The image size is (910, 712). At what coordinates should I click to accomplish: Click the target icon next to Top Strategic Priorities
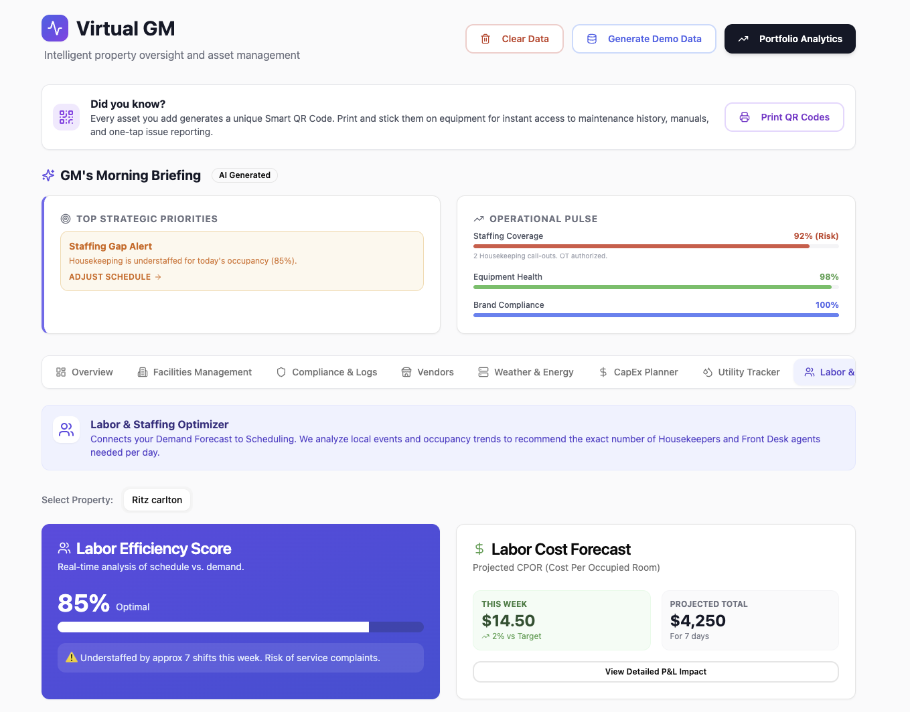[65, 218]
